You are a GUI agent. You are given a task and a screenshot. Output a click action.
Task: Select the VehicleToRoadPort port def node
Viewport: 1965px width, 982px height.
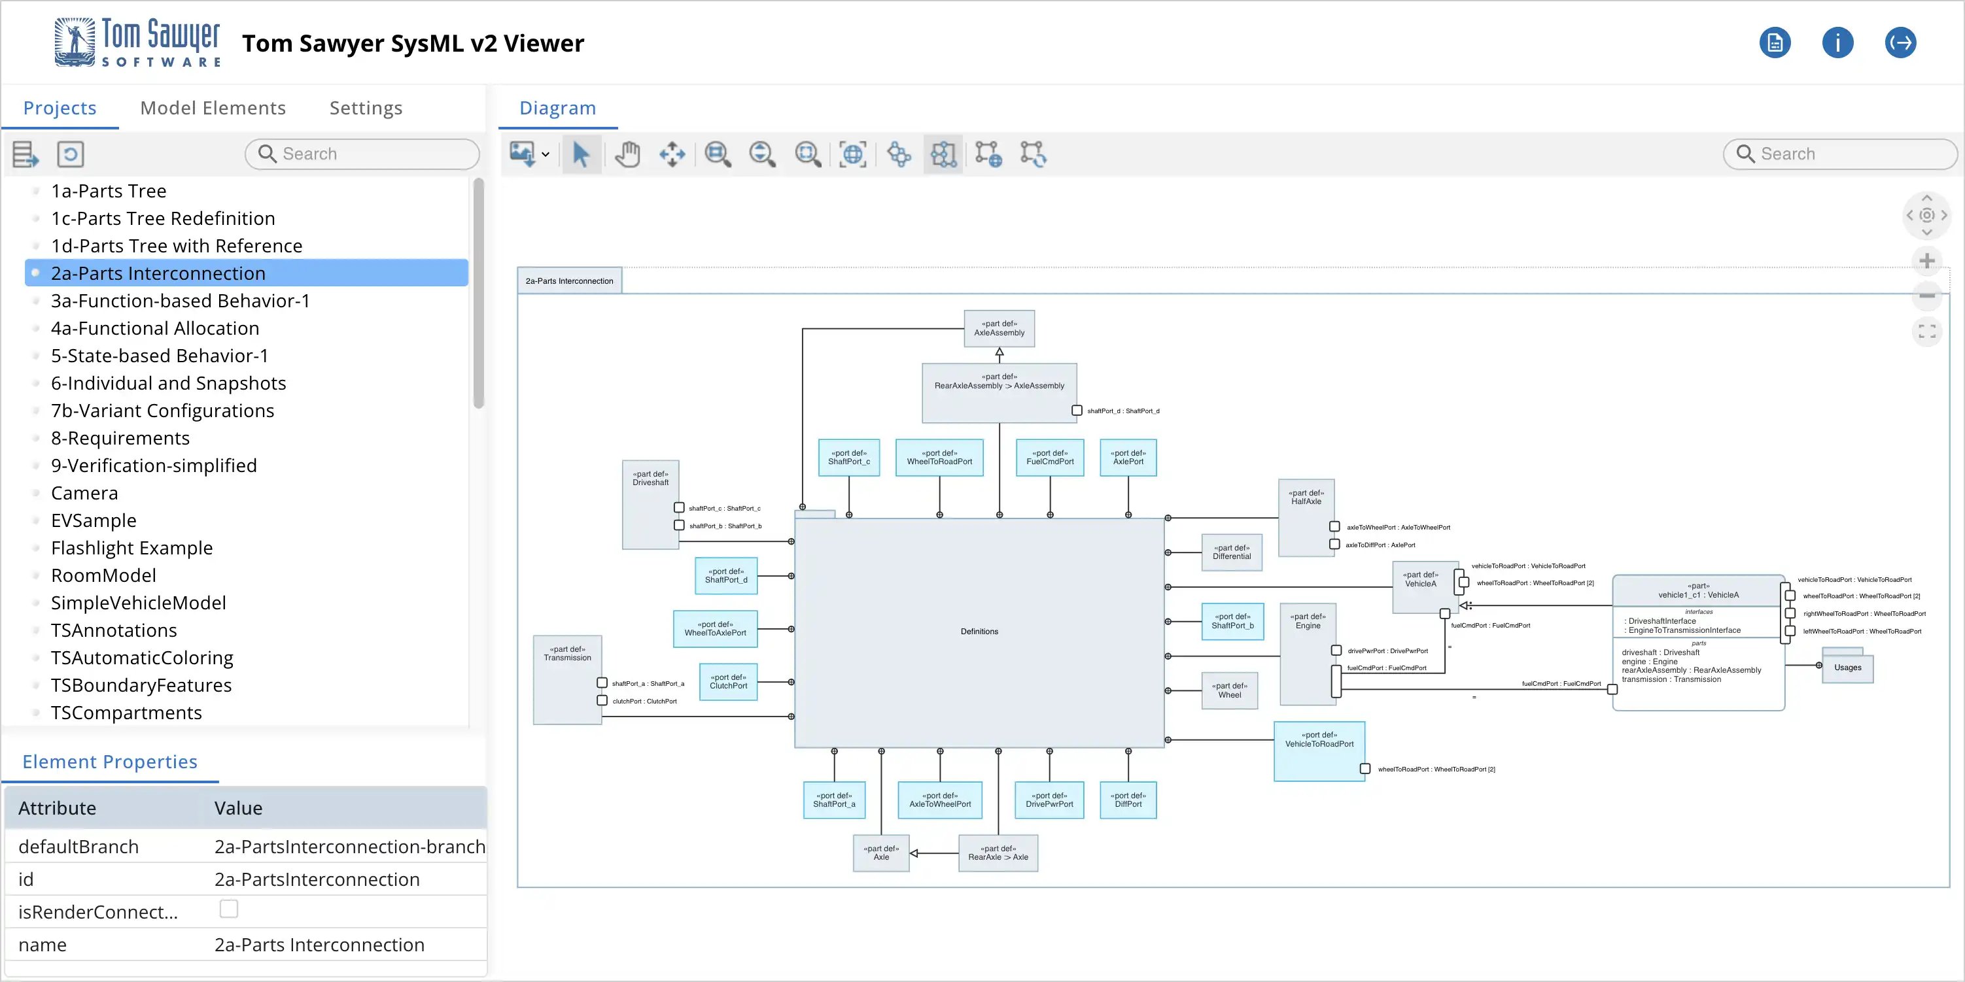click(x=1319, y=751)
